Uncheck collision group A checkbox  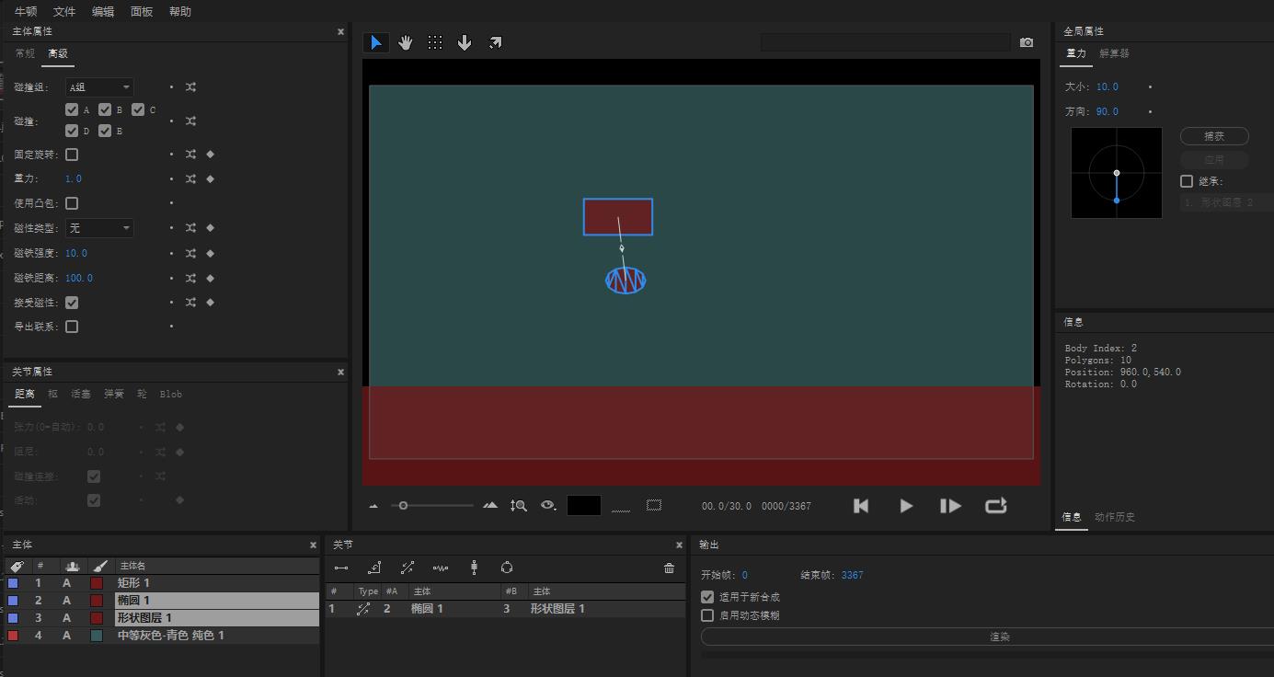(72, 109)
